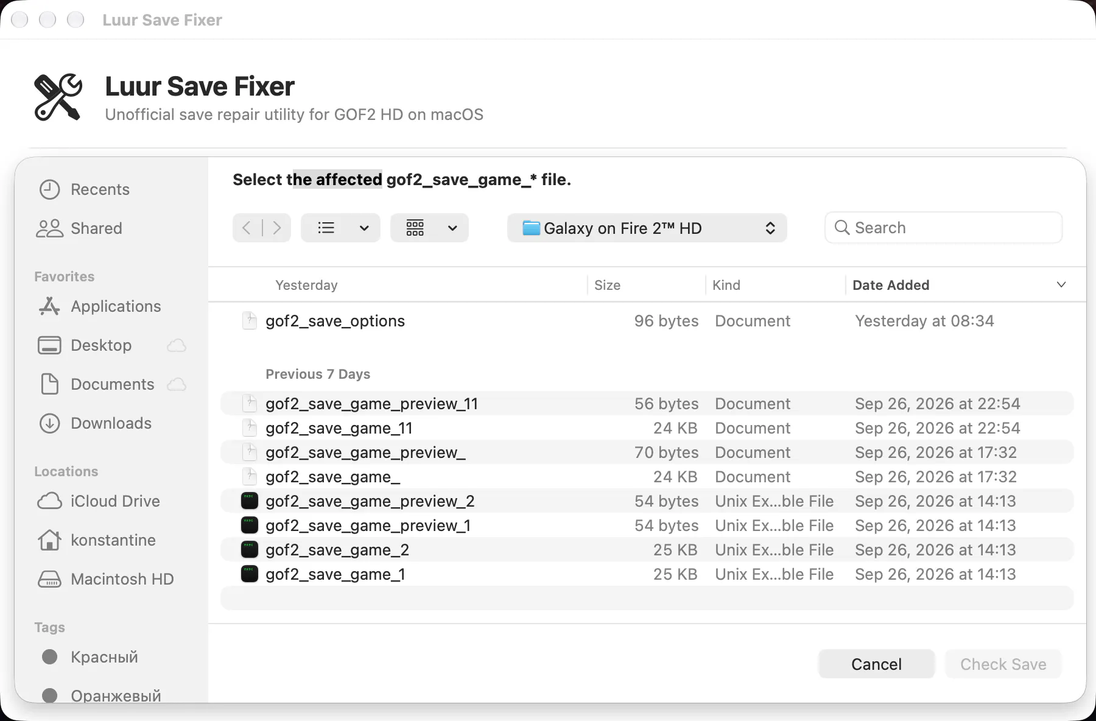
Task: Click the Documents sidebar icon
Action: click(49, 384)
